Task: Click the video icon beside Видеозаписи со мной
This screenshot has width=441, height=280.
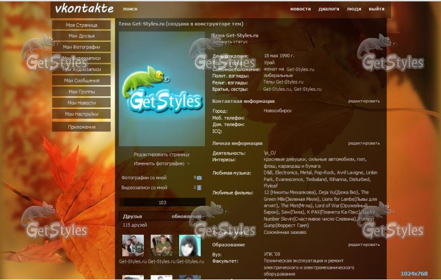Action: (x=199, y=188)
